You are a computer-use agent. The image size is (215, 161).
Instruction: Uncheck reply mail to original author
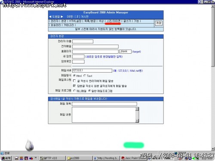[74, 86]
